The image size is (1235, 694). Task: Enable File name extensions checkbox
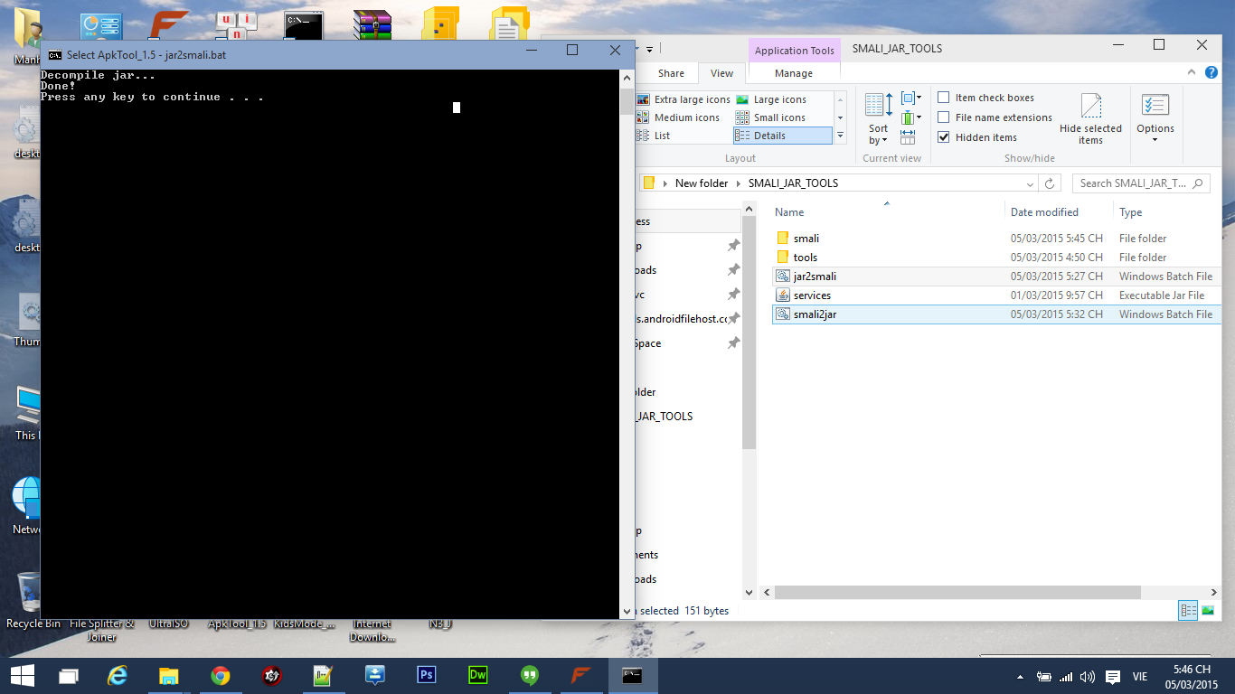pyautogui.click(x=944, y=117)
